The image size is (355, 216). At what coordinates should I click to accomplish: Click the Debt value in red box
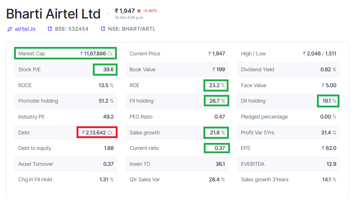[x=98, y=133]
